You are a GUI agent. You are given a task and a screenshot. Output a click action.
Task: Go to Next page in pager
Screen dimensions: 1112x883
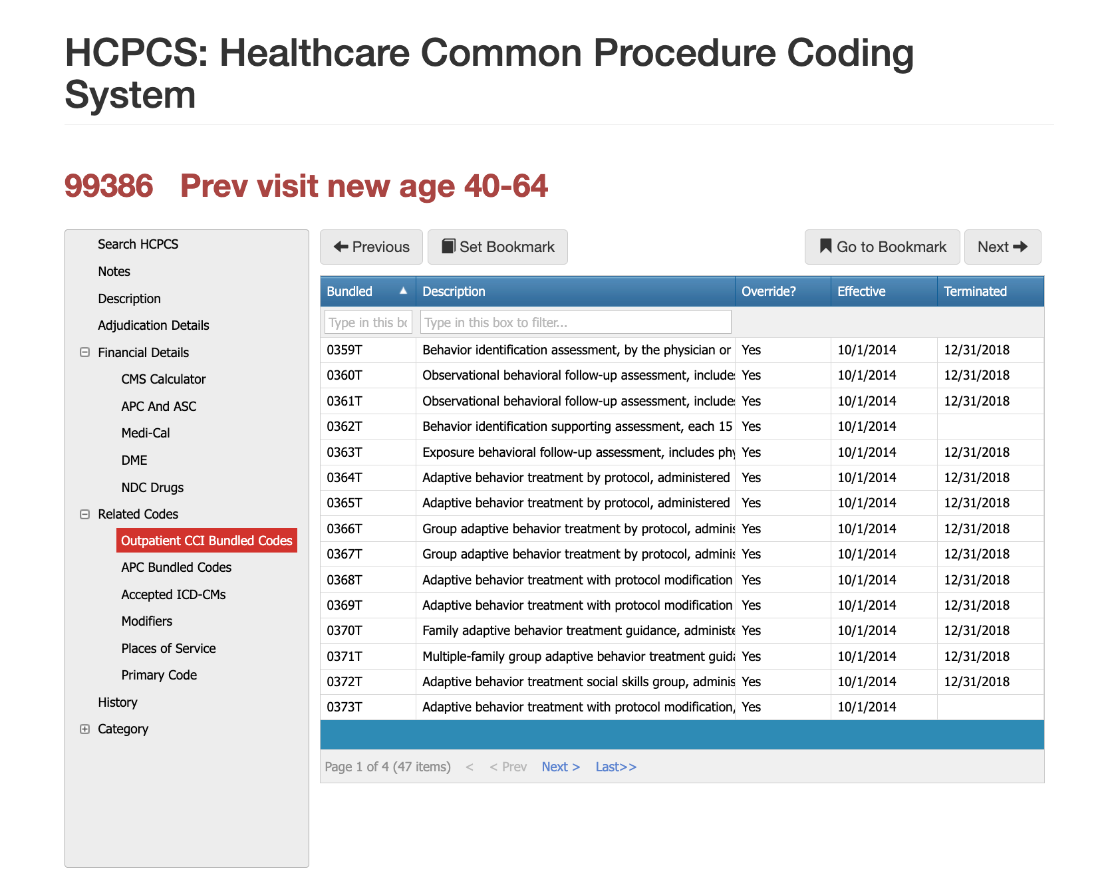pos(560,767)
